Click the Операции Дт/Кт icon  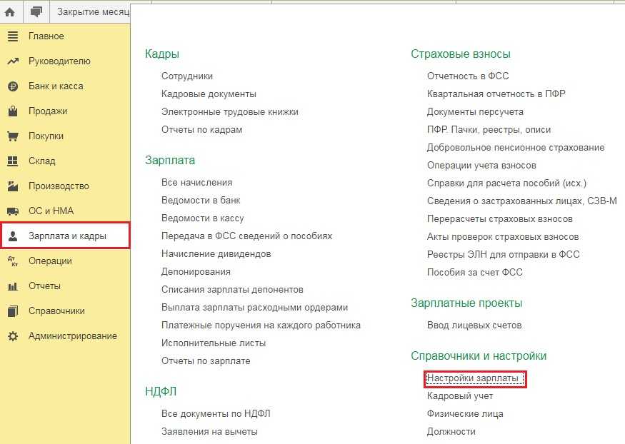[x=13, y=261]
